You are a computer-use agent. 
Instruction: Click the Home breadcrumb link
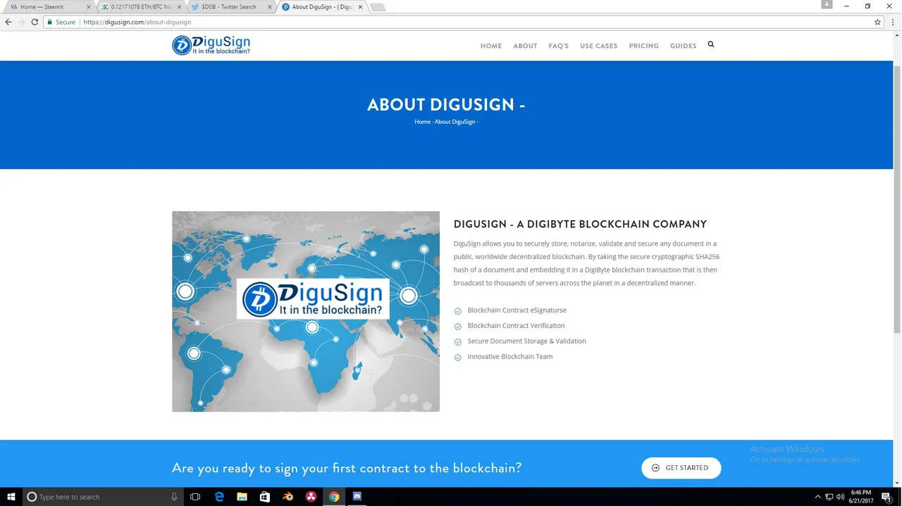[x=422, y=122]
